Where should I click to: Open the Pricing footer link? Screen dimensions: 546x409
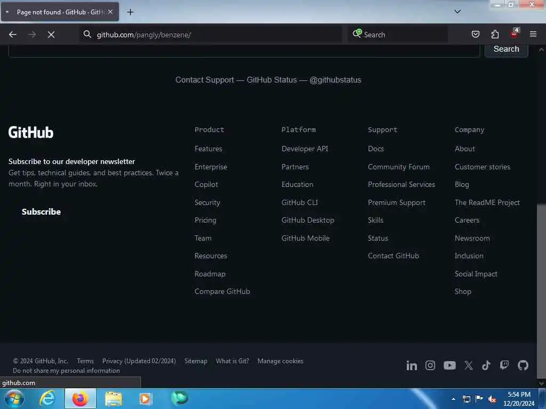(205, 220)
